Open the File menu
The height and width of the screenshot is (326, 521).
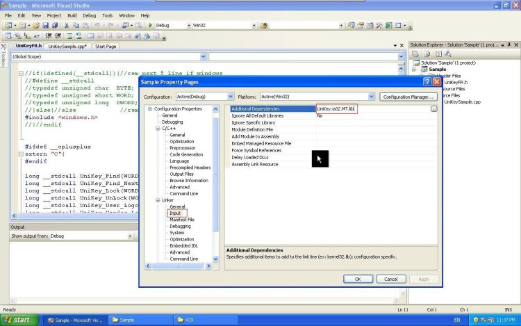point(8,15)
